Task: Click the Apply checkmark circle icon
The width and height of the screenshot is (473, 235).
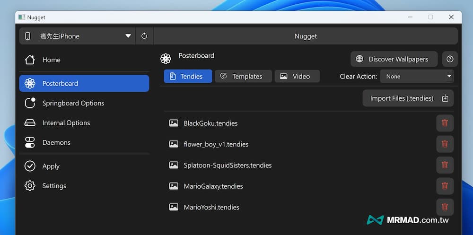Action: (x=30, y=166)
